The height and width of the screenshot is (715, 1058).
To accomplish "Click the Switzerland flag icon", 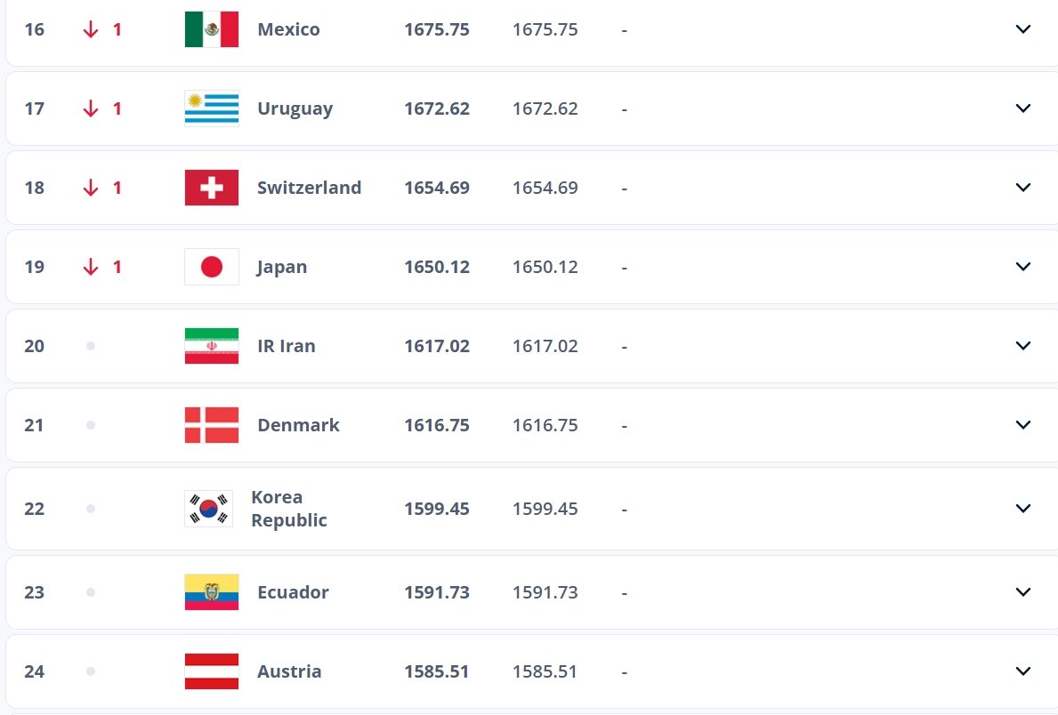I will pyautogui.click(x=211, y=188).
